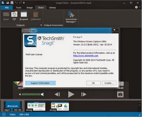Open file via folder icon in quick access

point(8,3)
